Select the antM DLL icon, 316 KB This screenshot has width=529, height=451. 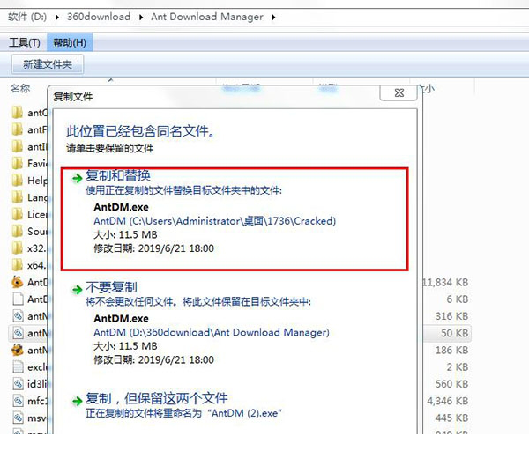point(18,316)
